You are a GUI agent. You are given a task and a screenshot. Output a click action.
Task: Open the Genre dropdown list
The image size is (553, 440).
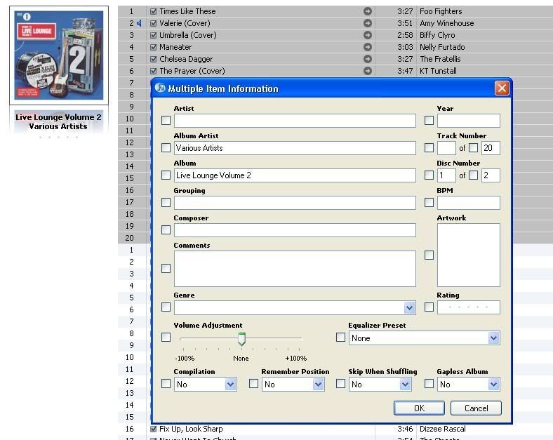409,308
